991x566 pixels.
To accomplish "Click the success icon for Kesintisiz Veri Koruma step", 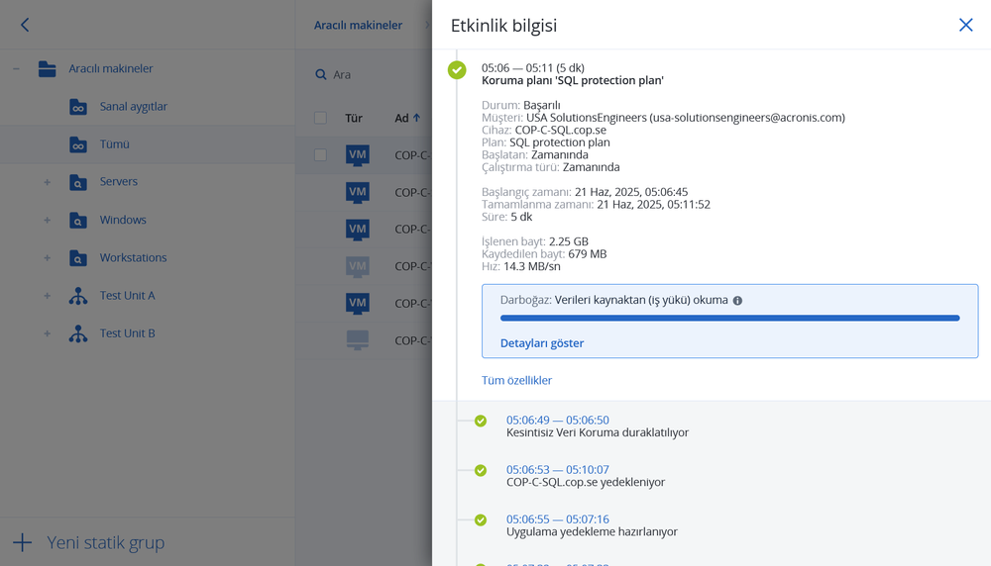I will point(481,421).
